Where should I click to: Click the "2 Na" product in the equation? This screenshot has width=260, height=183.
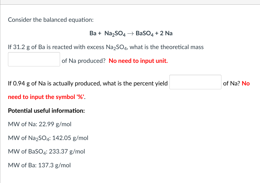point(166,33)
